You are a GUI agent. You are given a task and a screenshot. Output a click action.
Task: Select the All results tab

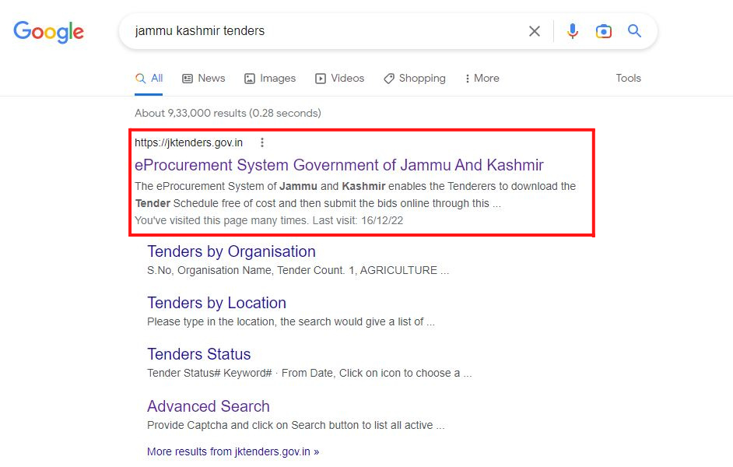[149, 79]
